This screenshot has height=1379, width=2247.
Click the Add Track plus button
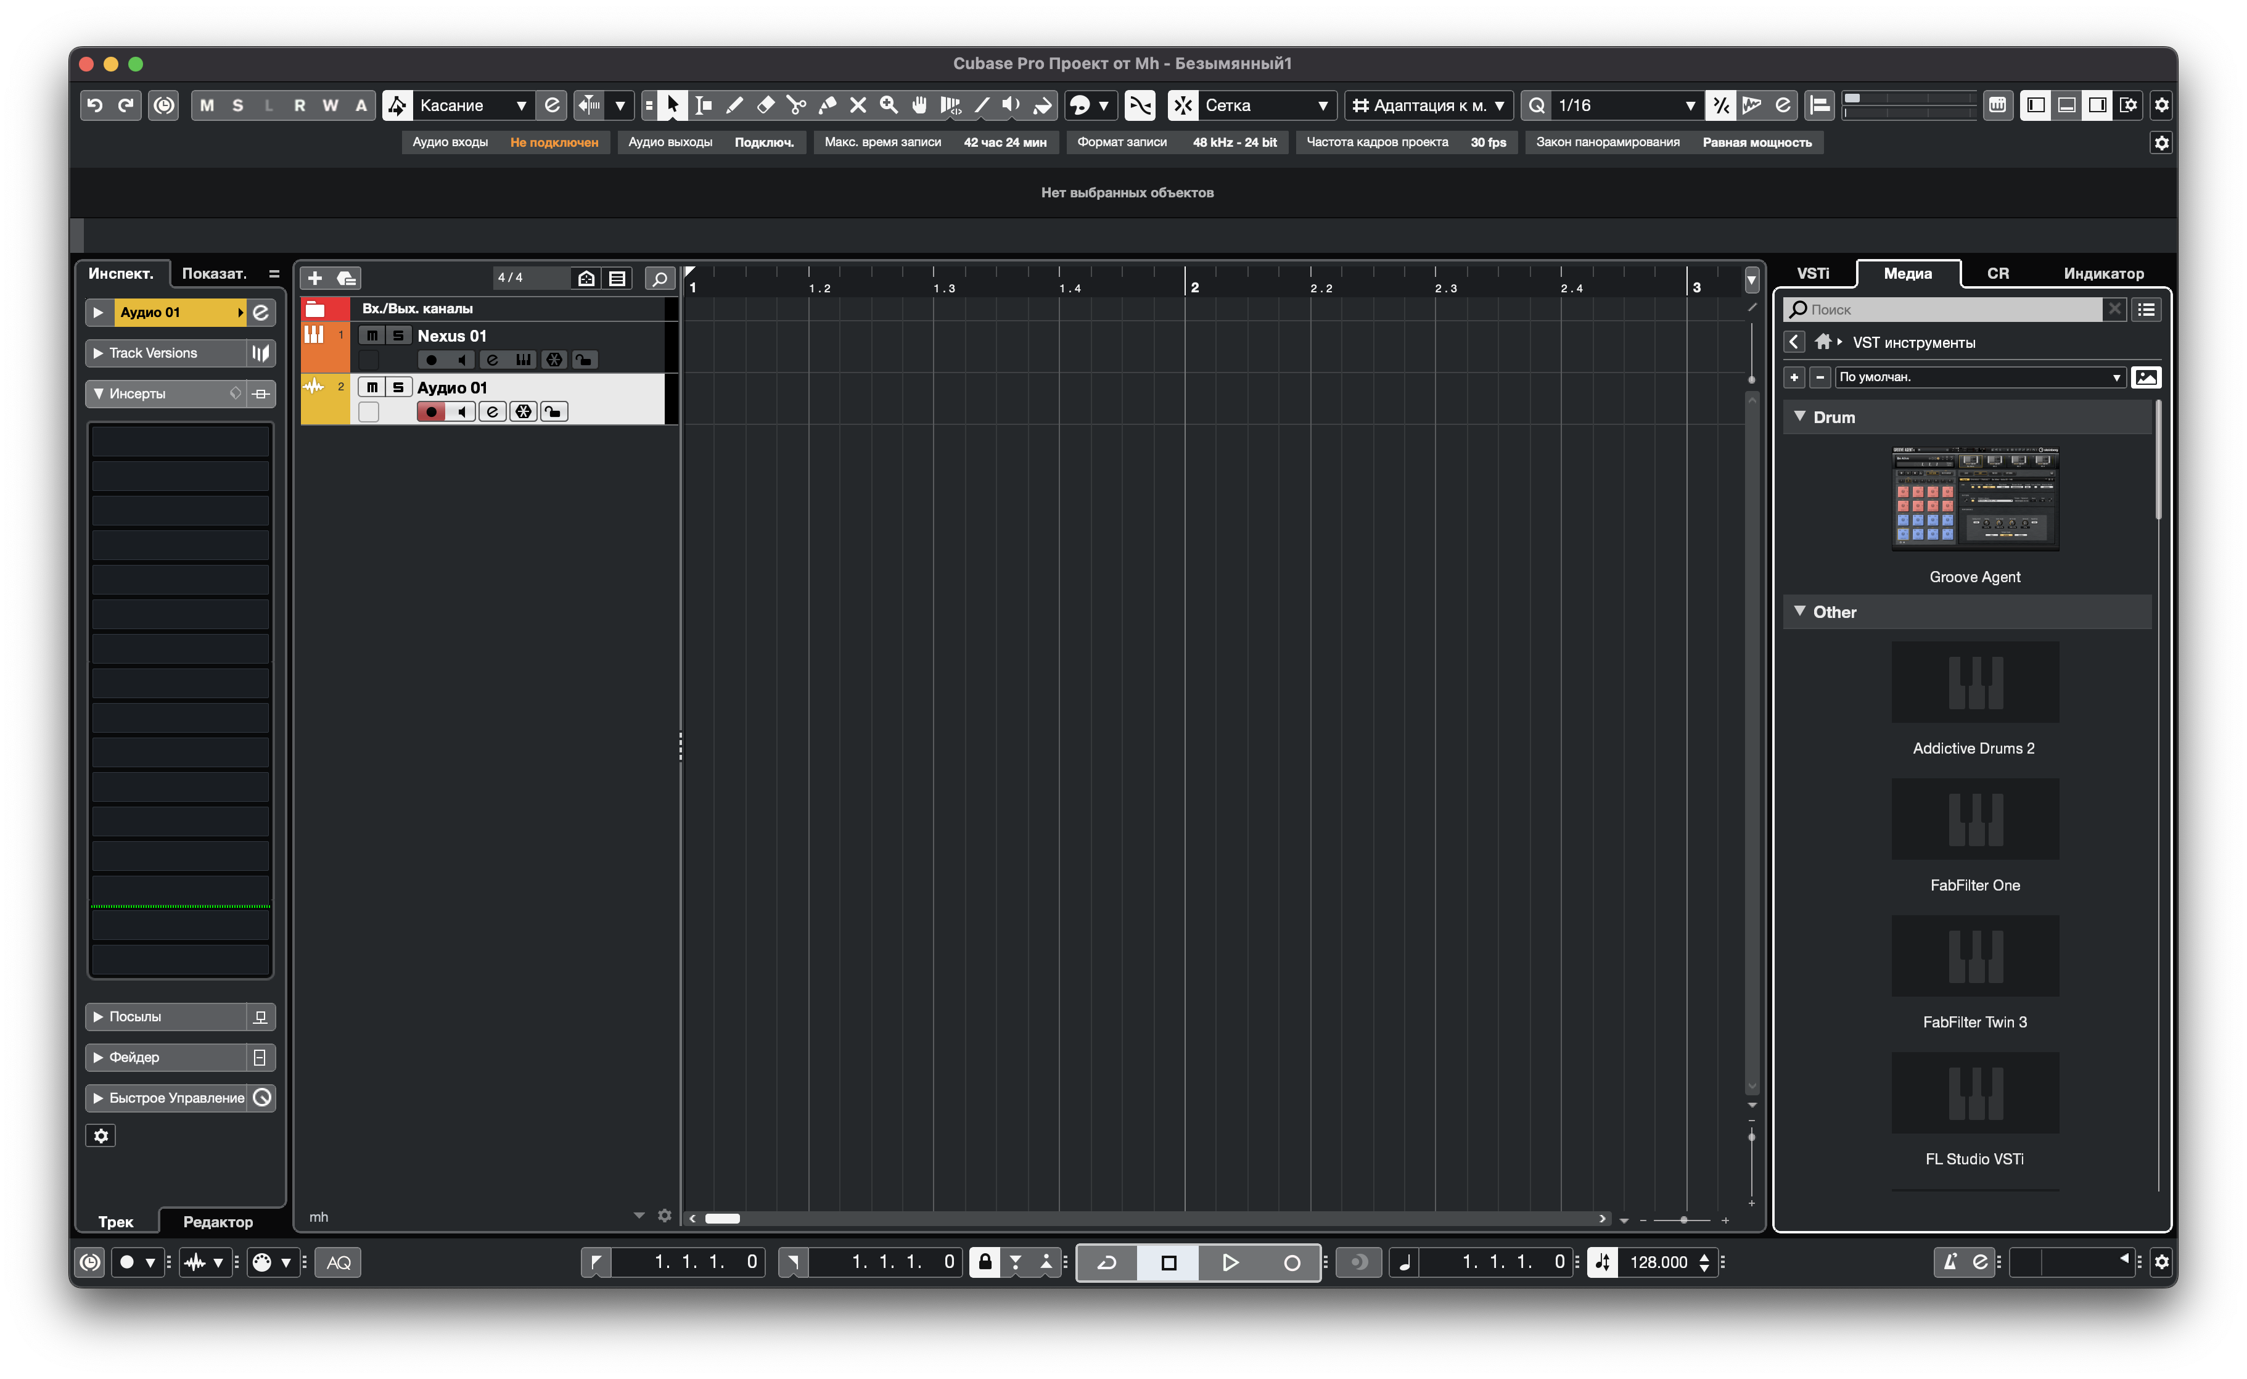pos(314,278)
